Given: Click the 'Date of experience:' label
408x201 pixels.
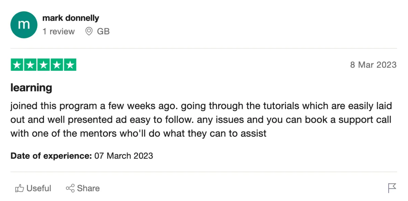Looking at the screenshot, I should pos(51,156).
